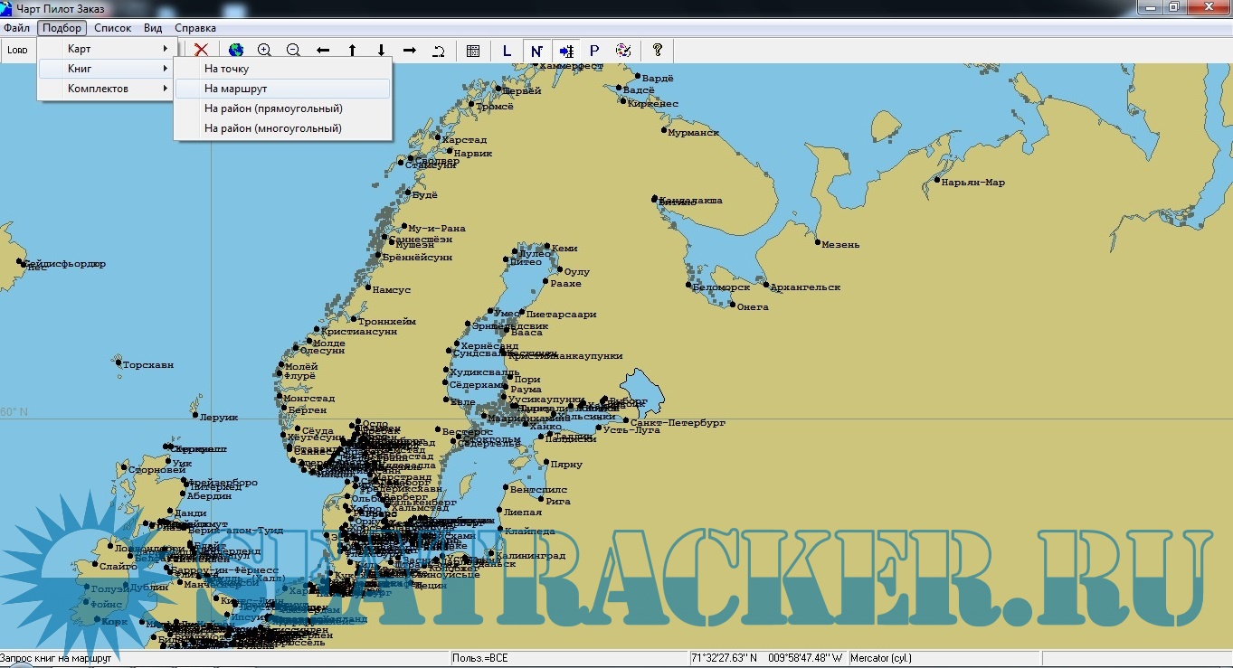
Task: Click the curved undo view arrow icon
Action: pos(439,51)
